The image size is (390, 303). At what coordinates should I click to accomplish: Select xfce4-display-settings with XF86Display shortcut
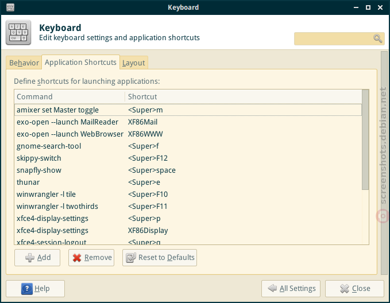click(x=188, y=231)
